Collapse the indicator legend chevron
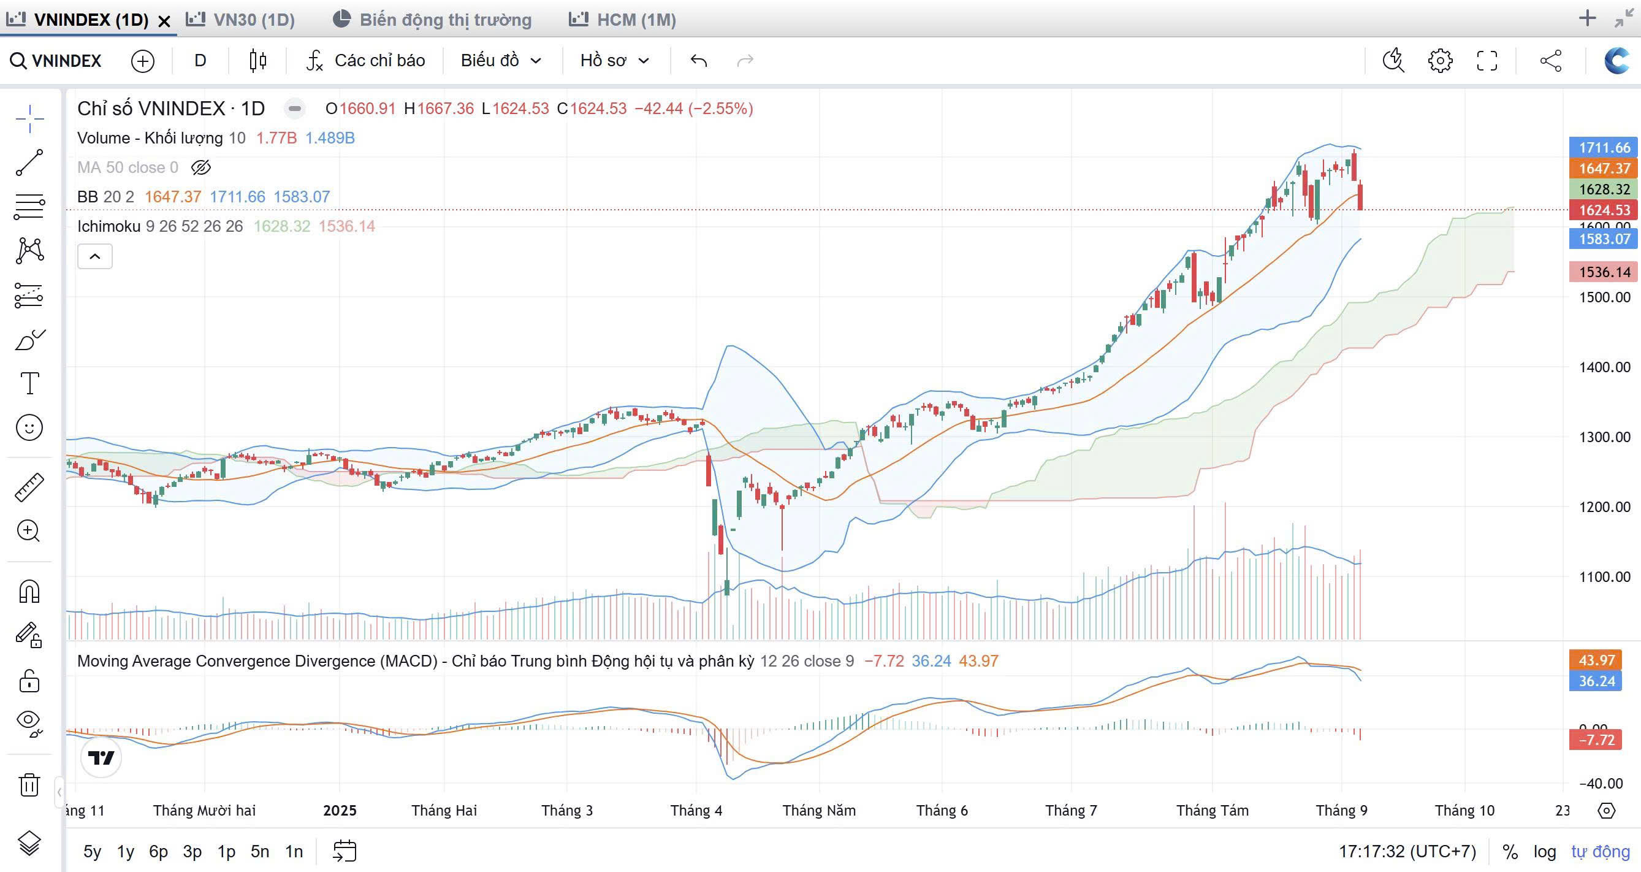The height and width of the screenshot is (872, 1641). tap(94, 256)
